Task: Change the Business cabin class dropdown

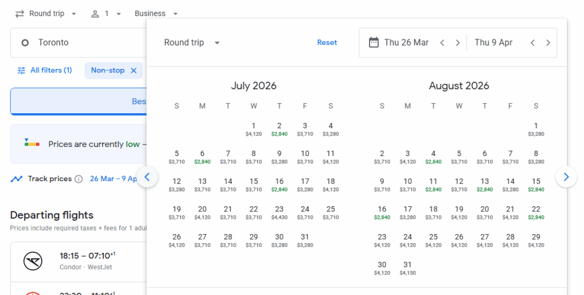Action: point(156,14)
